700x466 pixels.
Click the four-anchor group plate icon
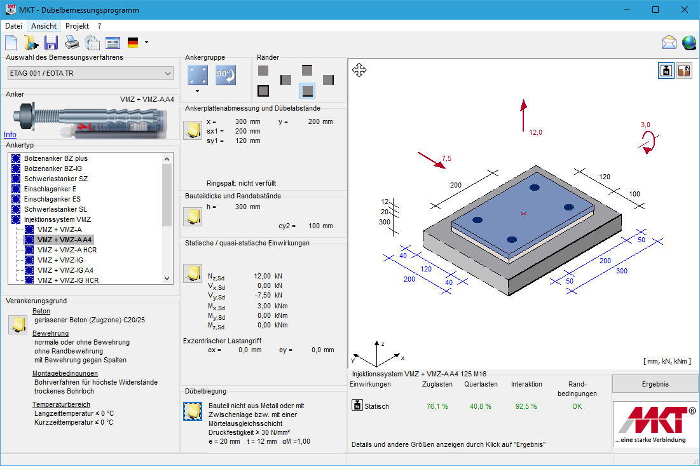(197, 75)
